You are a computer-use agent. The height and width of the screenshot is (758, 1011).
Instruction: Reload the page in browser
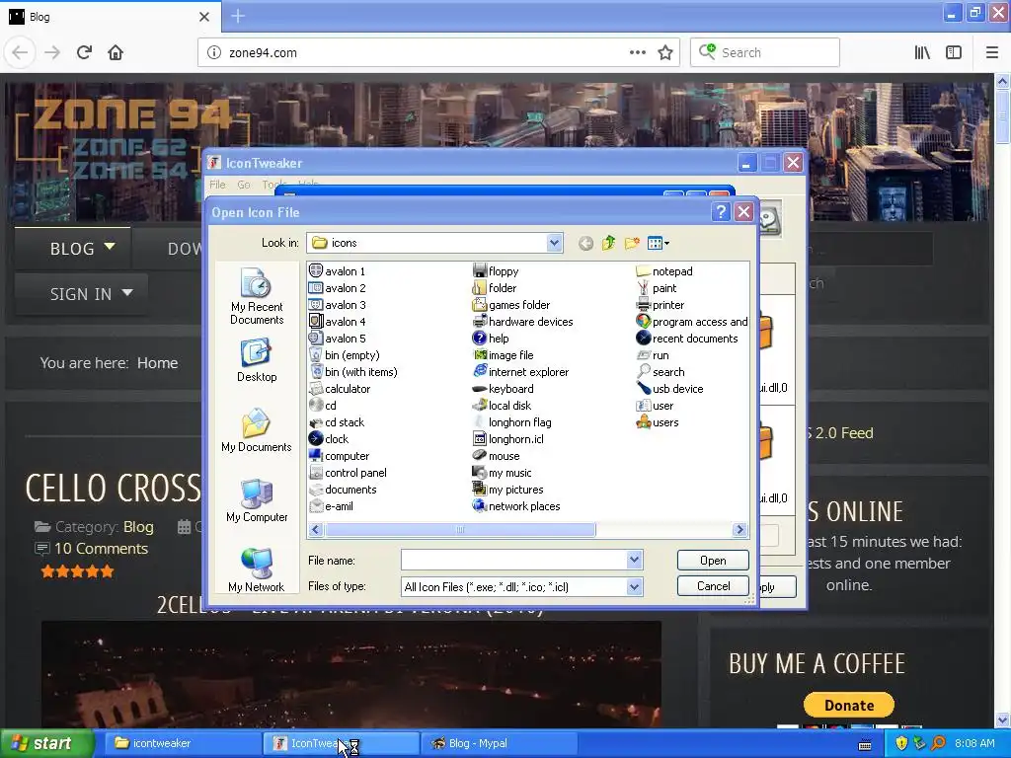click(85, 52)
